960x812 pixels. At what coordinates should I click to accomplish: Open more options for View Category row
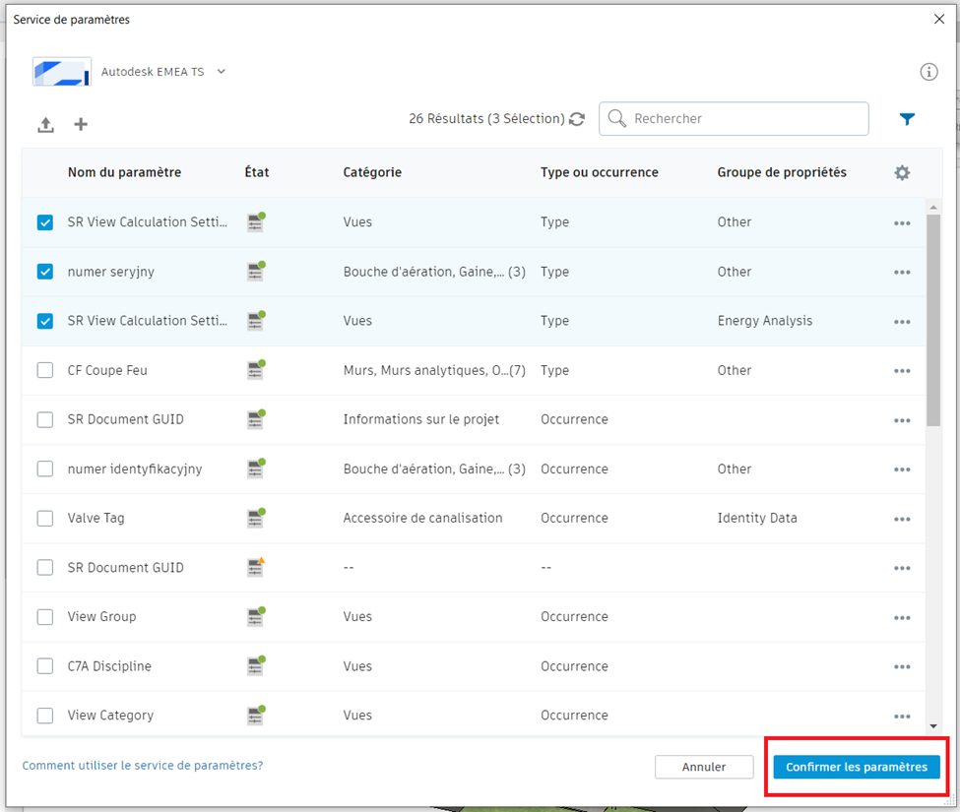[x=901, y=716]
